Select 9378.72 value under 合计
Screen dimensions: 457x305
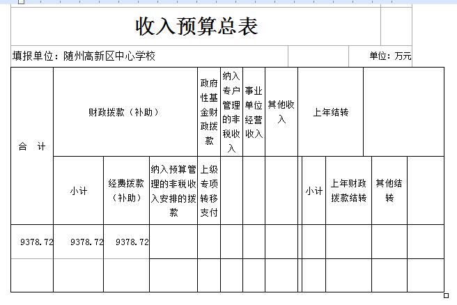37,242
